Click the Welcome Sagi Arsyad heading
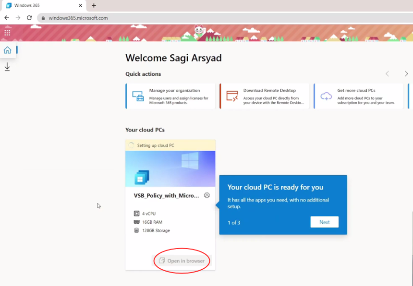The height and width of the screenshot is (286, 413). 173,58
